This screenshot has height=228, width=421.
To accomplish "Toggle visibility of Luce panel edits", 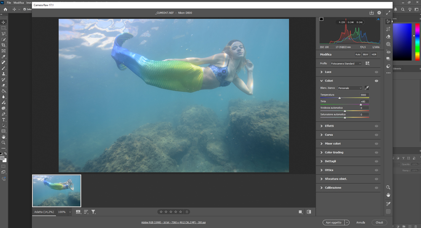I will [x=376, y=72].
